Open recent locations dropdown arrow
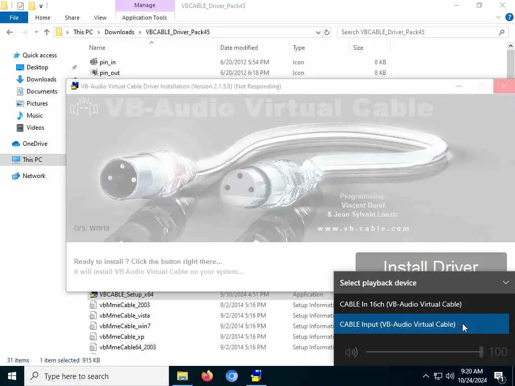The image size is (515, 386). point(36,32)
